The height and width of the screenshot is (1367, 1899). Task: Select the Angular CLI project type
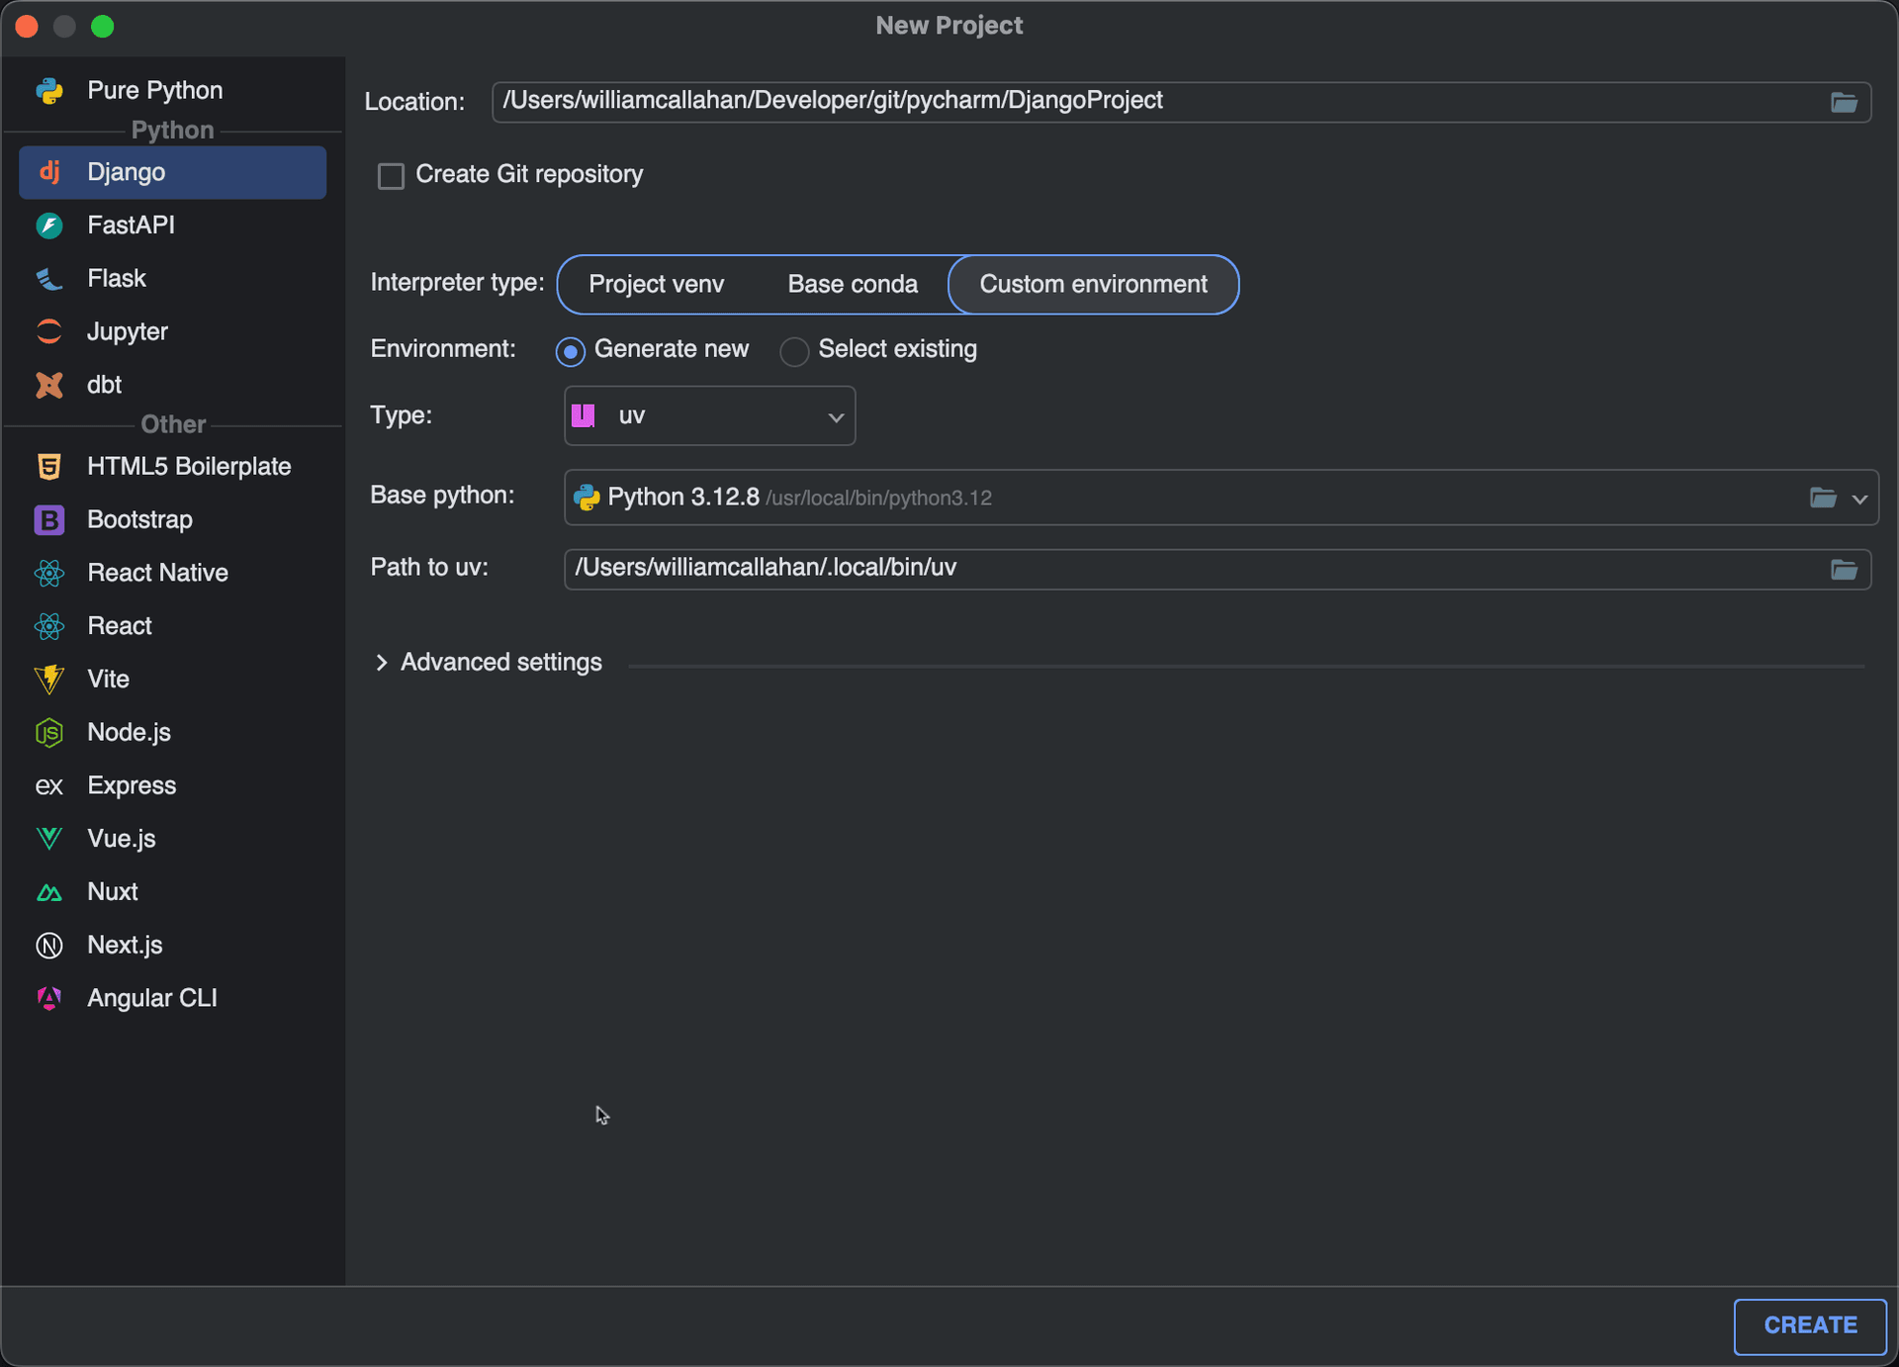(152, 997)
